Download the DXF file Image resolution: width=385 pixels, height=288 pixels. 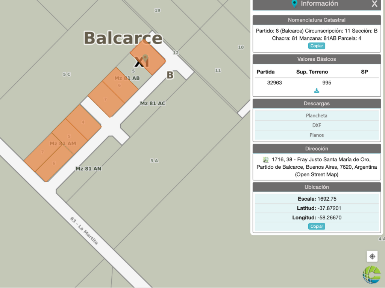point(317,125)
